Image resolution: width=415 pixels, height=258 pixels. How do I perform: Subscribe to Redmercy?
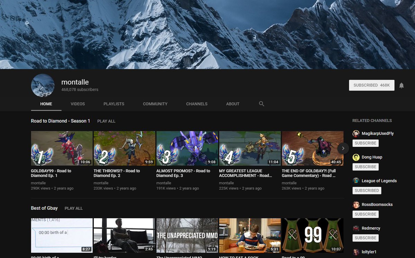(x=366, y=238)
